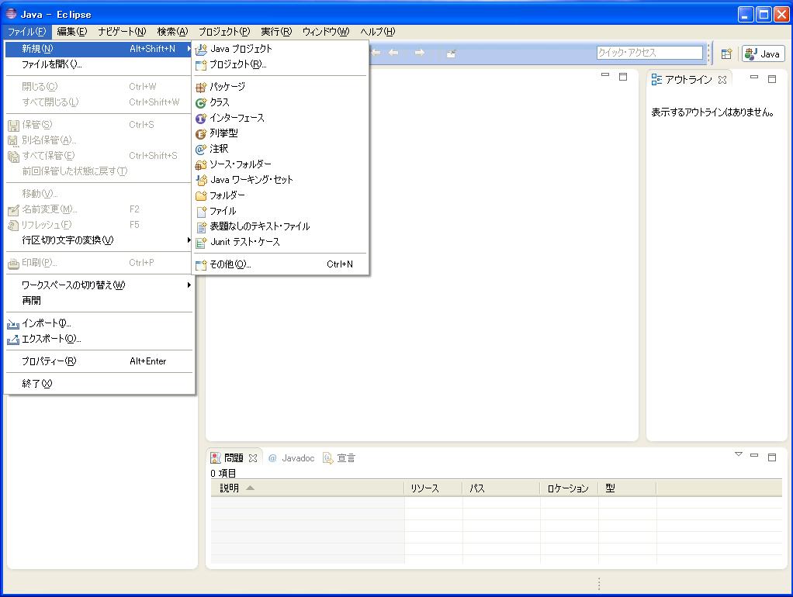This screenshot has width=793, height=597.
Task: Sort by the 説明 column header
Action: (307, 488)
